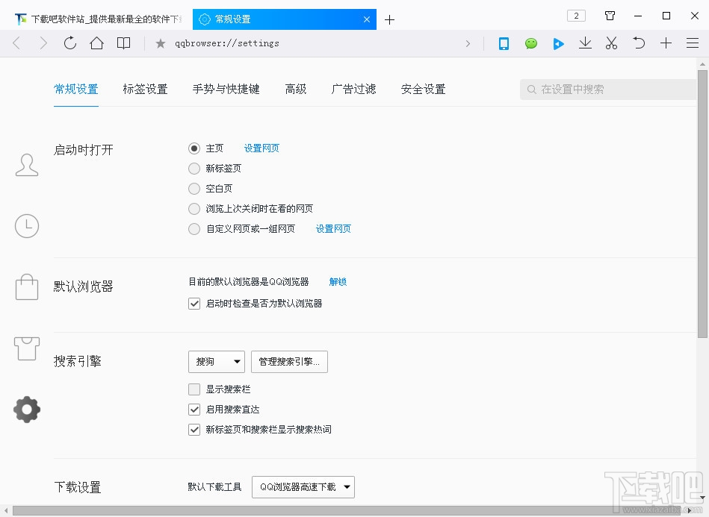The height and width of the screenshot is (517, 709).
Task: Open the user account sidebar icon
Action: click(27, 164)
